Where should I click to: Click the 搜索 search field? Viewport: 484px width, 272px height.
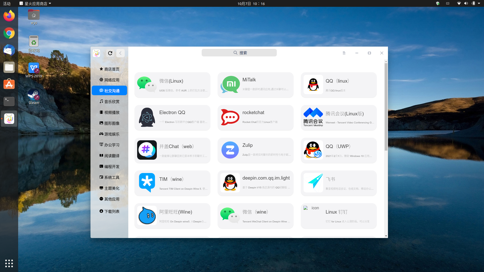tap(239, 53)
